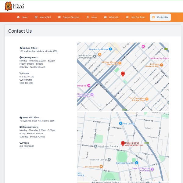The height and width of the screenshot is (183, 183).
Task: Click the Mildura phone number (03) 5018 4100
Action: click(27, 77)
